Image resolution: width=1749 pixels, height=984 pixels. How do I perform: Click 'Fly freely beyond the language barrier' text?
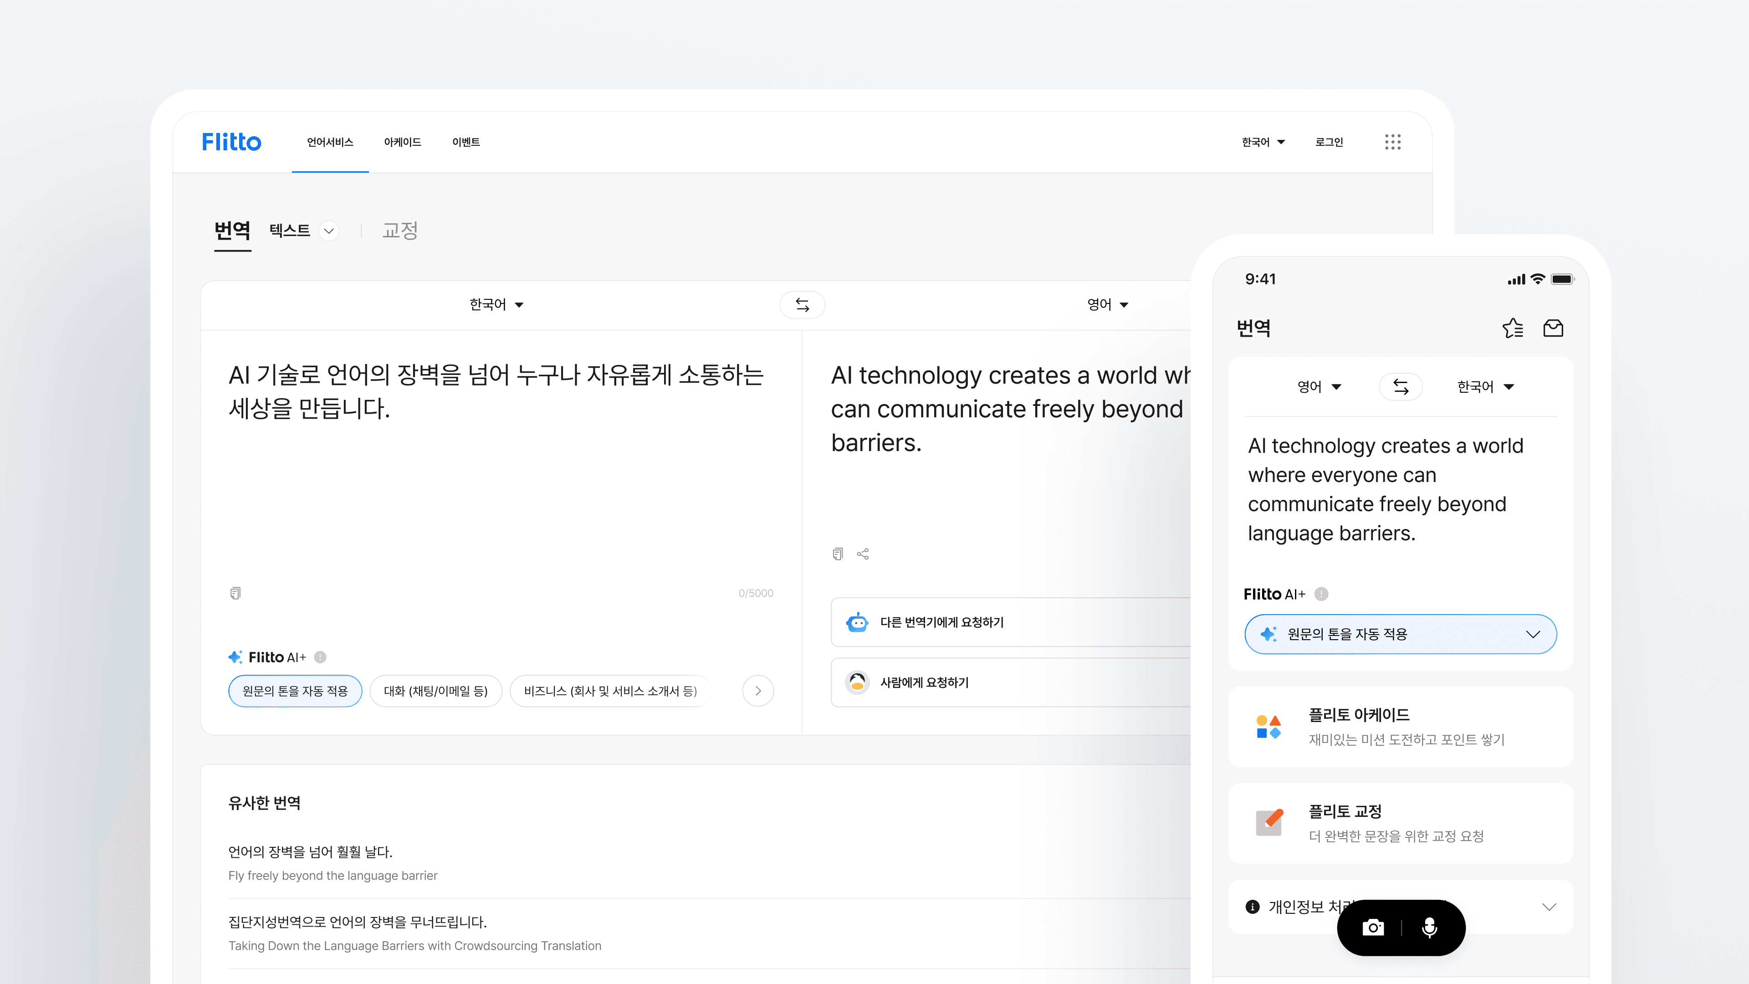(332, 875)
